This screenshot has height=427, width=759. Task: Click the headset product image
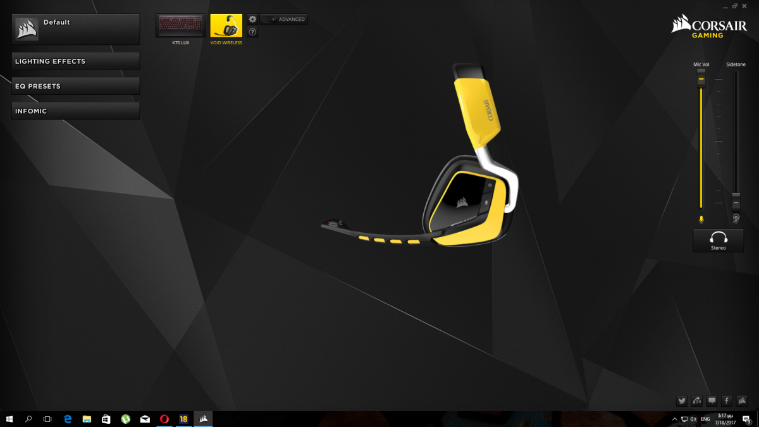421,154
